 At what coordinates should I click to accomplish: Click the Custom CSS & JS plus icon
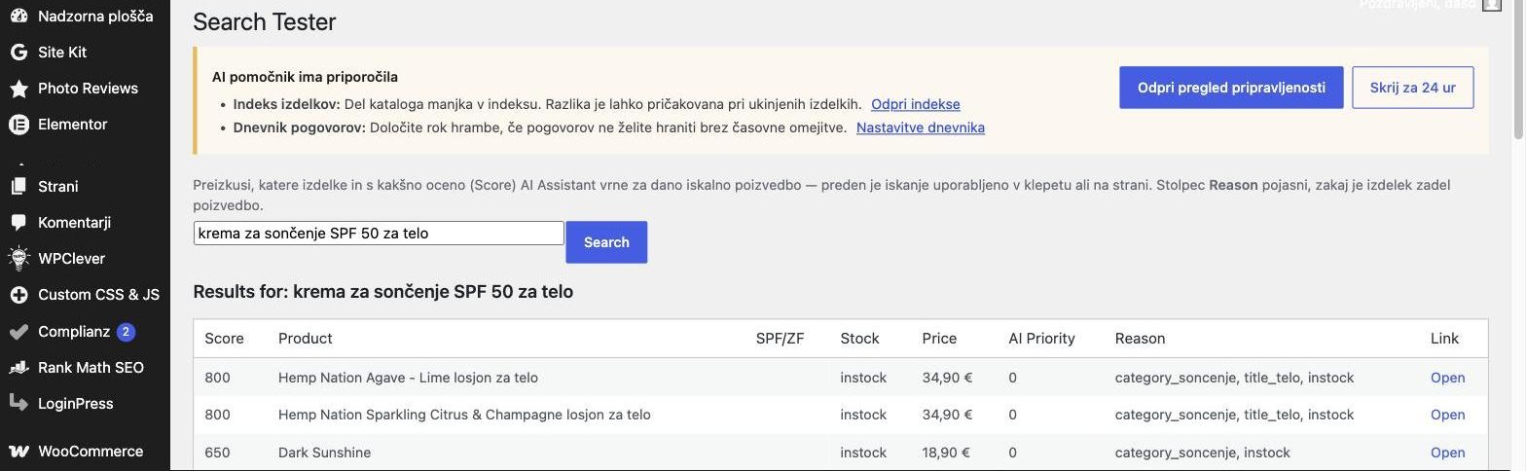18,295
